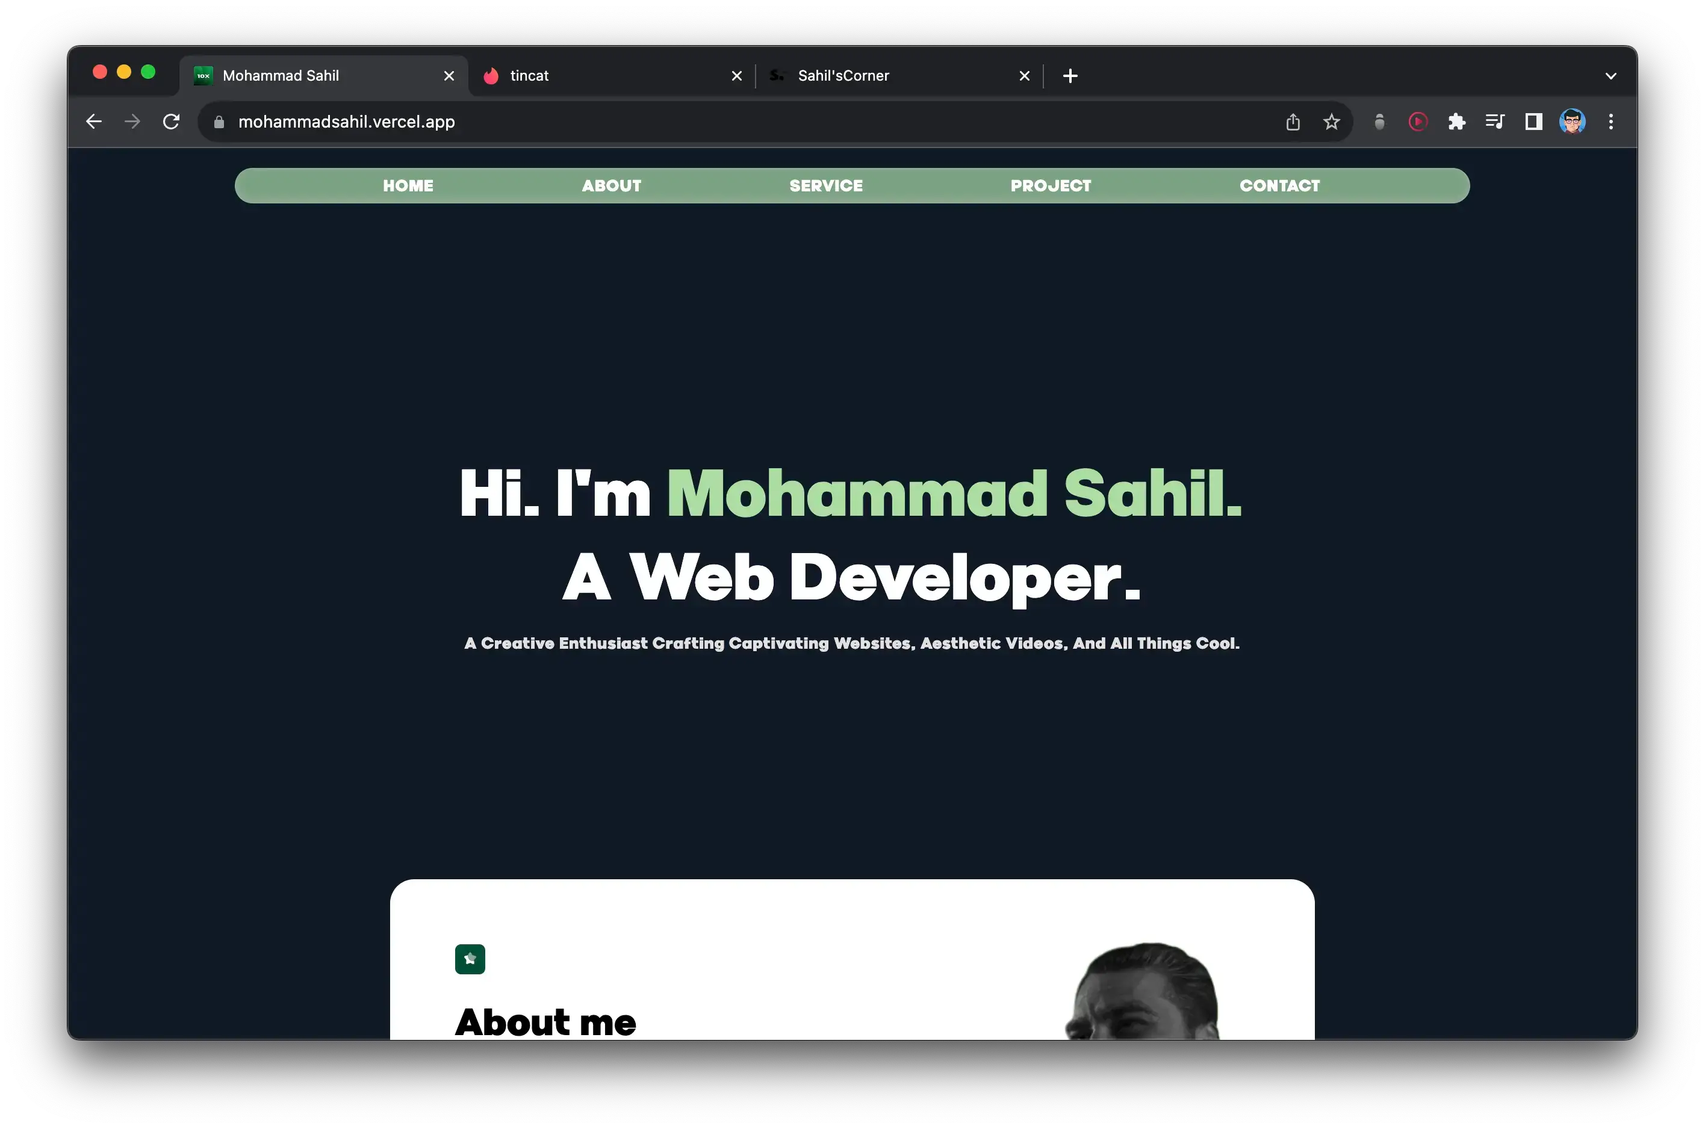Screen dimensions: 1705x1129
Task: Click the tincat tab flame favicon
Action: [491, 76]
